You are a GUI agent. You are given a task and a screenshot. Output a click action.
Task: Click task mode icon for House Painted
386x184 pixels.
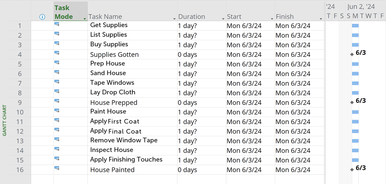(57, 168)
